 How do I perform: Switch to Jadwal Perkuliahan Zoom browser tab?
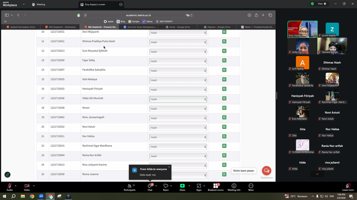click(21, 27)
